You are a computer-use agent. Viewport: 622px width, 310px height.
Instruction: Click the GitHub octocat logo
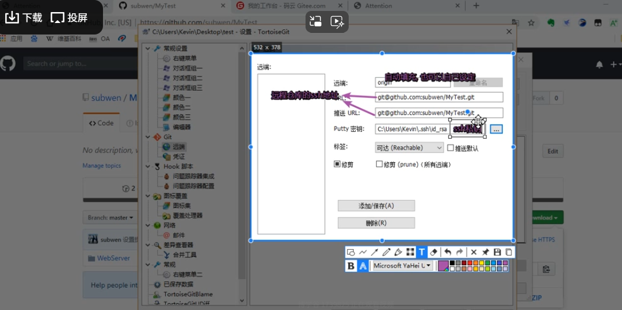pos(8,63)
